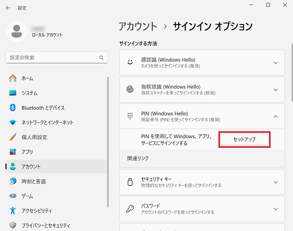Image resolution: width=293 pixels, height=231 pixels.
Task: Click the アプリ label
Action: 27,152
